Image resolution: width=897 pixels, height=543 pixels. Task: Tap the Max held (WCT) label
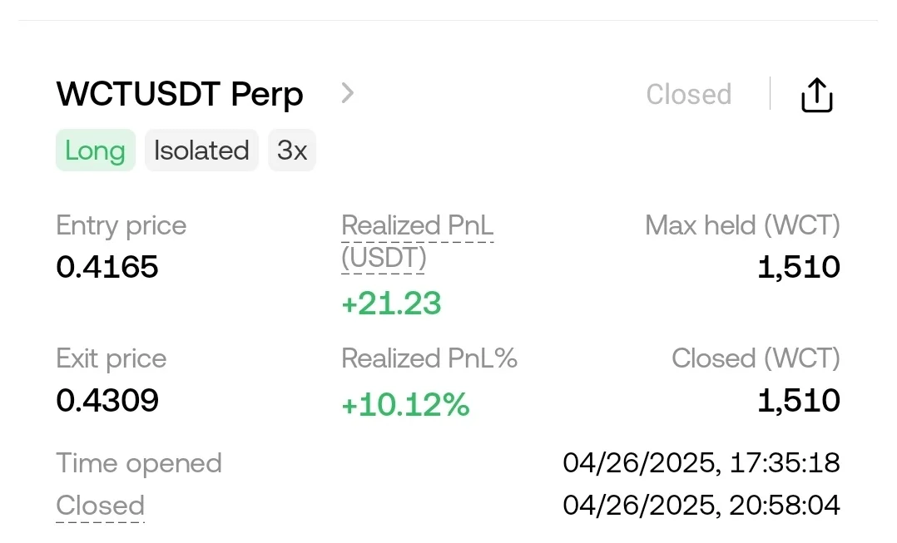pos(742,225)
